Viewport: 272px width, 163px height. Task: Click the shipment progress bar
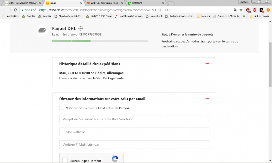tap(100, 41)
